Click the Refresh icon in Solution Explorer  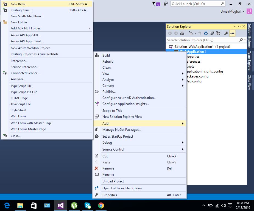click(x=206, y=34)
